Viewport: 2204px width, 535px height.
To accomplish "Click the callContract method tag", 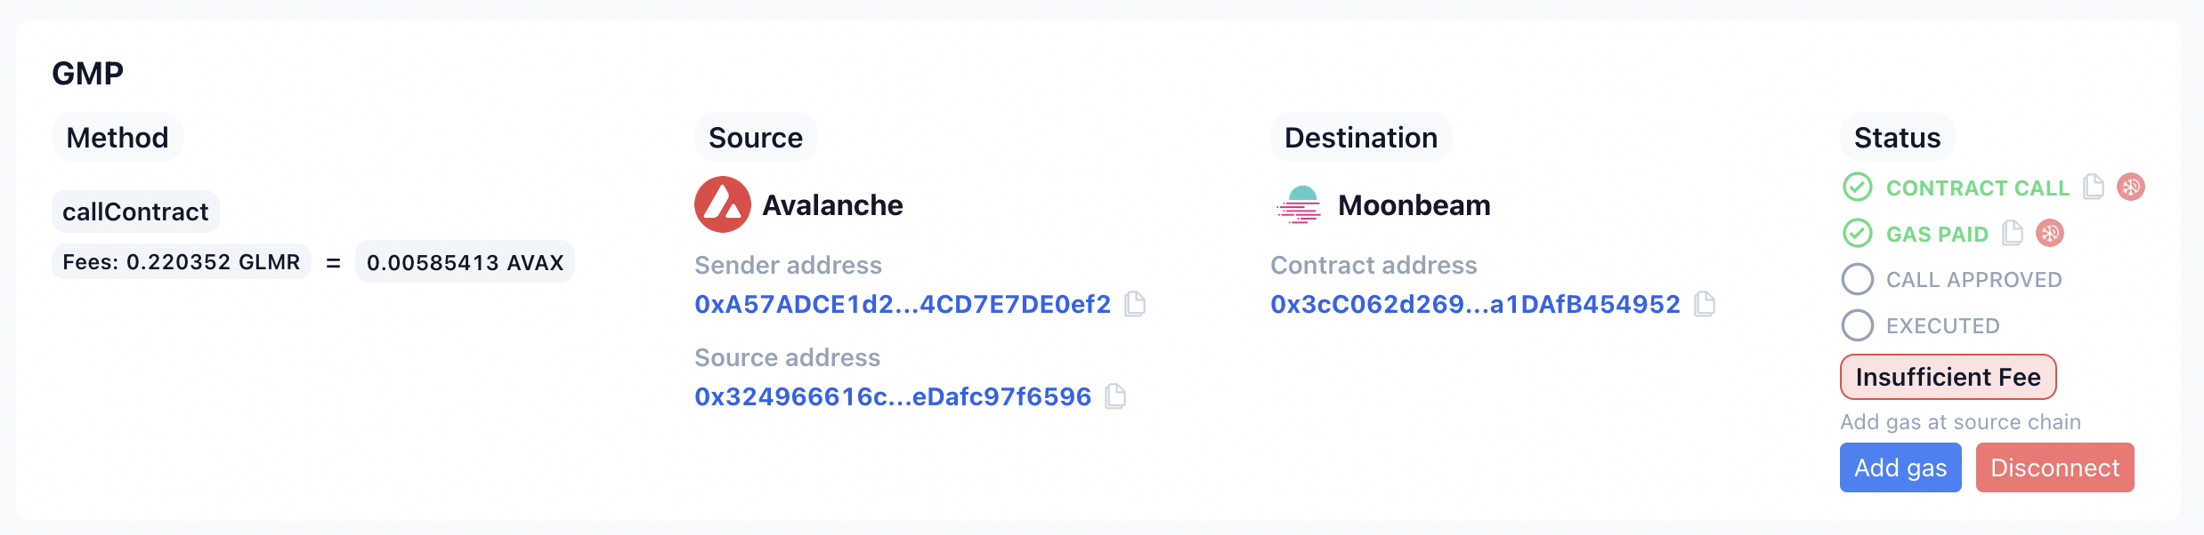I will click(x=135, y=212).
